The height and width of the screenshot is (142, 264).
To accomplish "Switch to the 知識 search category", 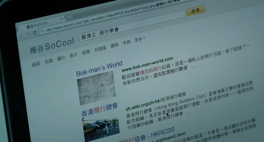I will 48,61.
